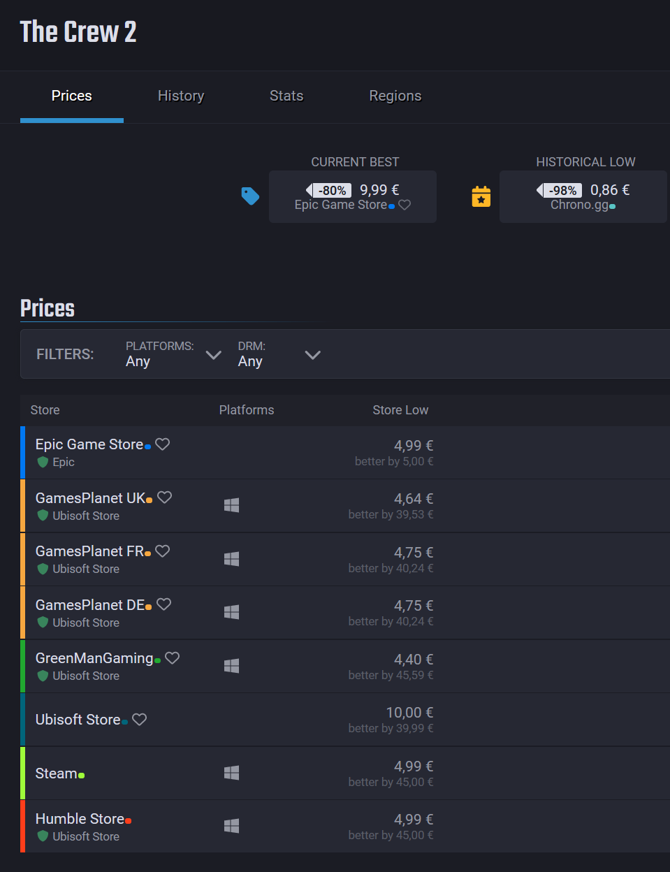Open GamesPlanet UK store link

(91, 498)
